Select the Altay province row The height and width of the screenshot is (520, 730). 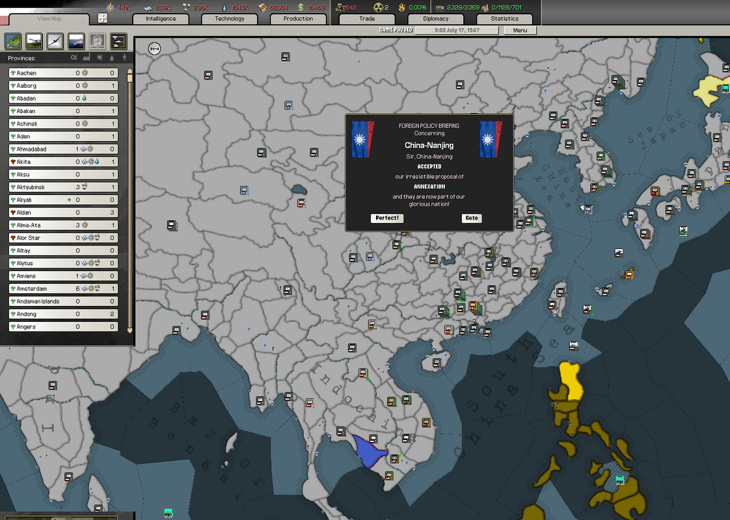click(63, 250)
